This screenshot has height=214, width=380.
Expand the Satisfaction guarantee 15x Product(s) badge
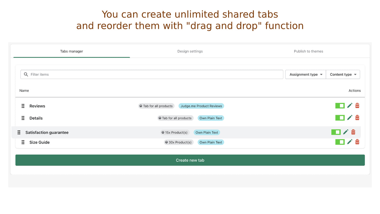point(175,132)
